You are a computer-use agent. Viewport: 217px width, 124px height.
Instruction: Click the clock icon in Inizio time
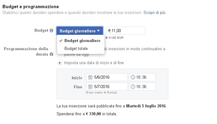(133, 77)
